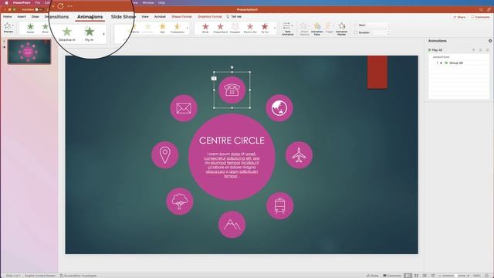Image resolution: width=494 pixels, height=278 pixels.
Task: Open the Graphics Format tab
Action: [210, 16]
